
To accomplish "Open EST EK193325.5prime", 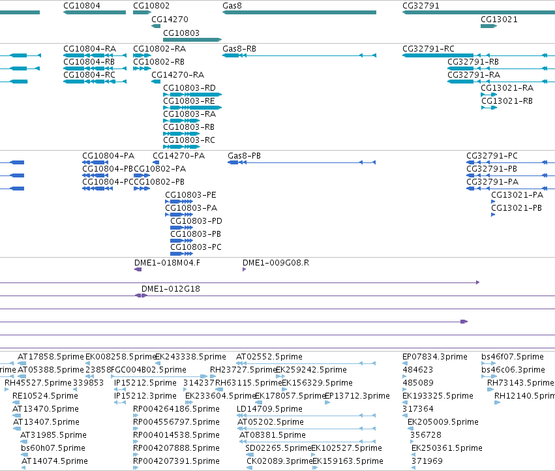I will [405, 403].
